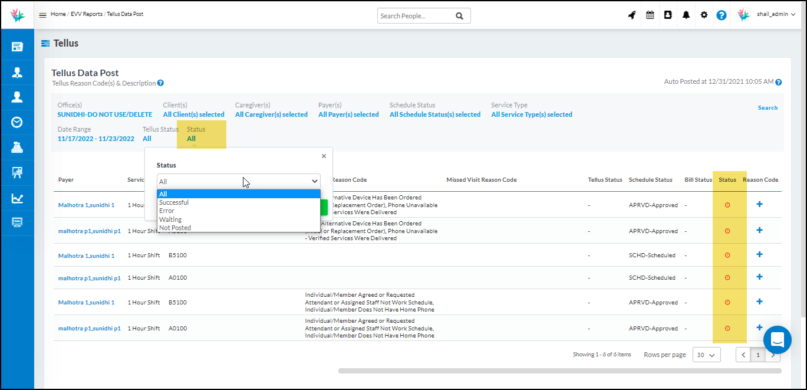
Task: Open the chat bubble in the bottom corner
Action: click(x=777, y=339)
